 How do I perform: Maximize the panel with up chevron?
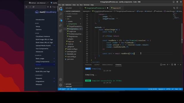click(x=178, y=65)
